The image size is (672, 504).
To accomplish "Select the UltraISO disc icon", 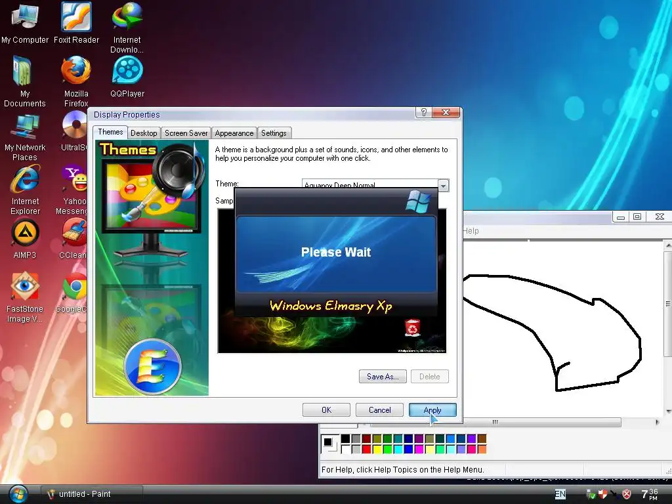I will (75, 131).
